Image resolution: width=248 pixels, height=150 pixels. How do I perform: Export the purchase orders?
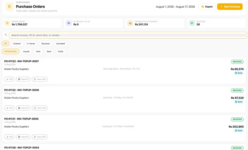(207, 7)
